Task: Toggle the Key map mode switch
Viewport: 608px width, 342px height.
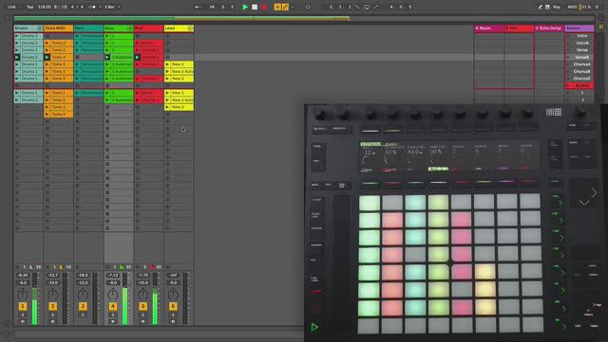Action: click(557, 7)
